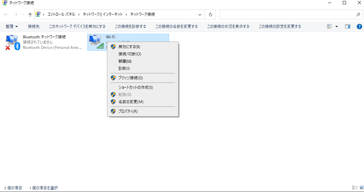Click この接続を診断する toolbar button
The width and height of the screenshot is (364, 192).
point(130,27)
